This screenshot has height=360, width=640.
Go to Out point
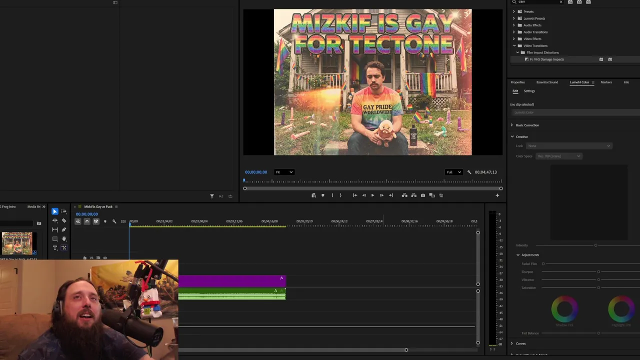(391, 195)
